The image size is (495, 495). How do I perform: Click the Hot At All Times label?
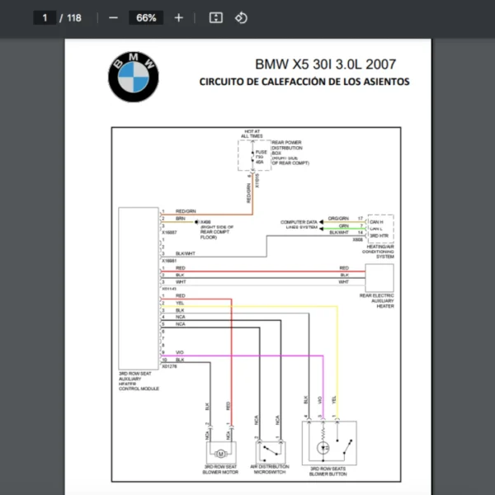pyautogui.click(x=252, y=133)
